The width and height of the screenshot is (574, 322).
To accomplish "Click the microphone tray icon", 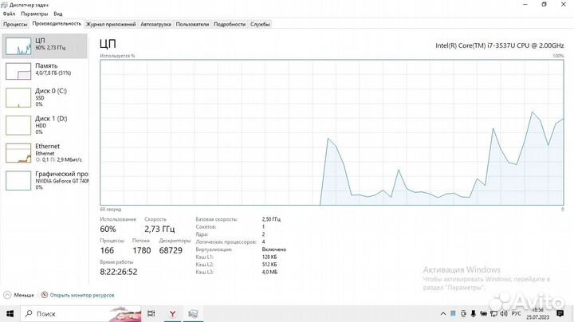I will (474, 313).
